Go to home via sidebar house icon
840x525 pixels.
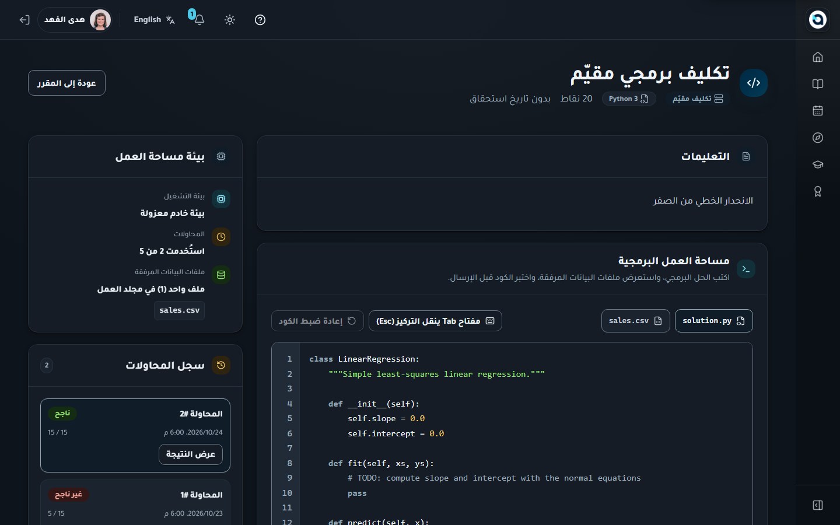click(x=818, y=57)
